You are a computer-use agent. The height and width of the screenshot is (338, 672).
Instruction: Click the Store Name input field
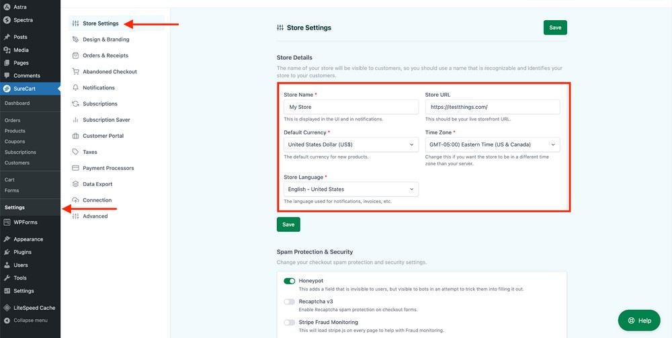351,107
